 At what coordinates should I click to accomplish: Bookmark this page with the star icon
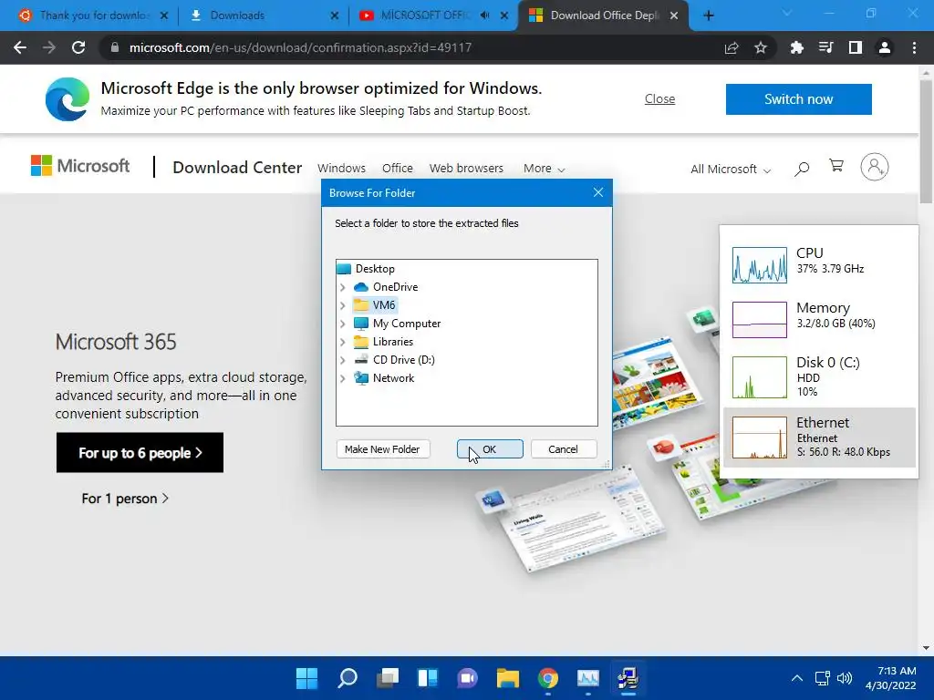[x=761, y=47]
